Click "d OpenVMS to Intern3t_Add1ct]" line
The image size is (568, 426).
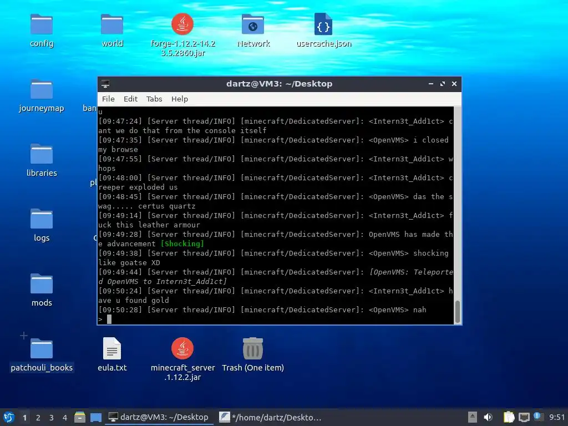click(163, 281)
